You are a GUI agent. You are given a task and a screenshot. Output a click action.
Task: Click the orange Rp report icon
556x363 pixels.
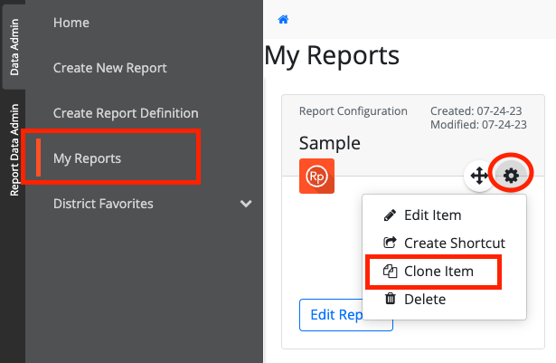tap(316, 176)
